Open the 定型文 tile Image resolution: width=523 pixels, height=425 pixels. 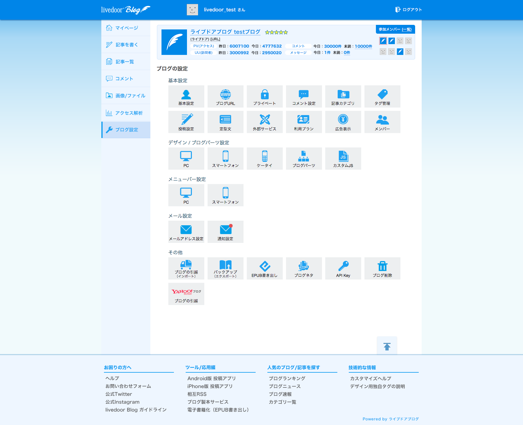click(226, 122)
